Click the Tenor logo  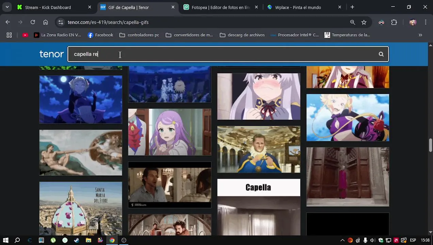pyautogui.click(x=51, y=54)
